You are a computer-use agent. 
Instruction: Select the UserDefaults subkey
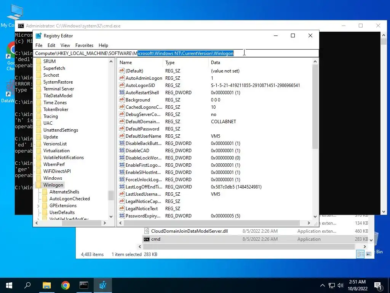click(62, 212)
